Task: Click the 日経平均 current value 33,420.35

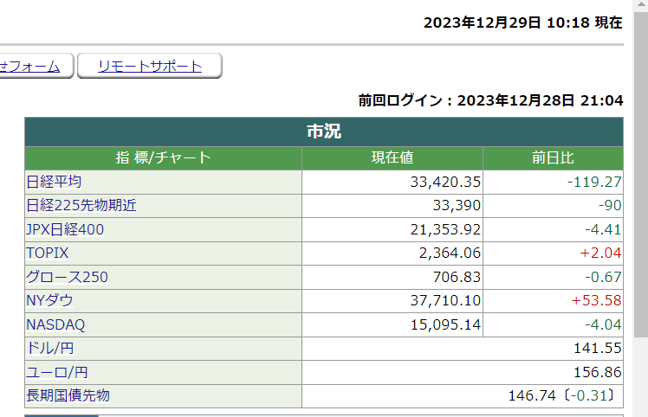Action: (444, 182)
